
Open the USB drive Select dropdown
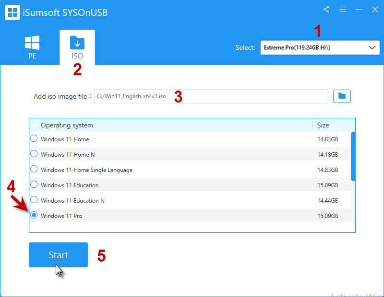click(320, 47)
